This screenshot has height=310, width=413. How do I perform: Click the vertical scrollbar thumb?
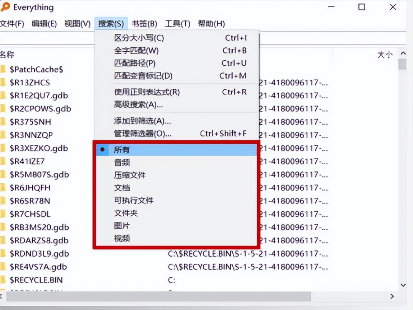pos(402,64)
